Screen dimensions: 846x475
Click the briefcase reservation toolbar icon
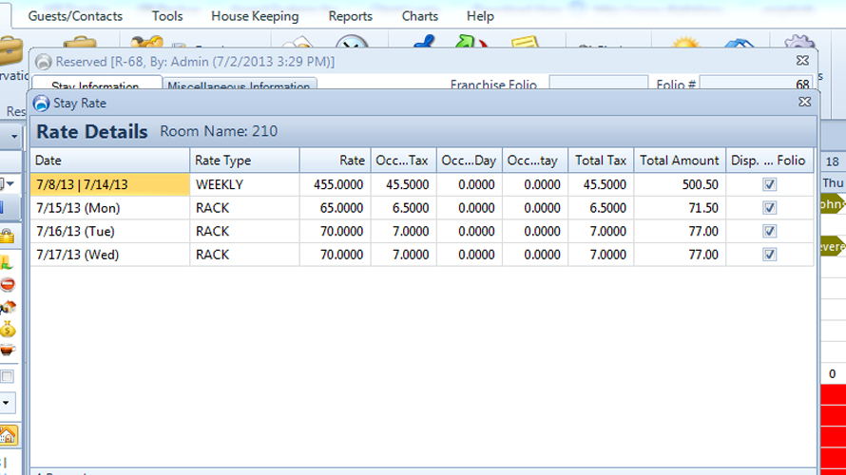[x=10, y=51]
